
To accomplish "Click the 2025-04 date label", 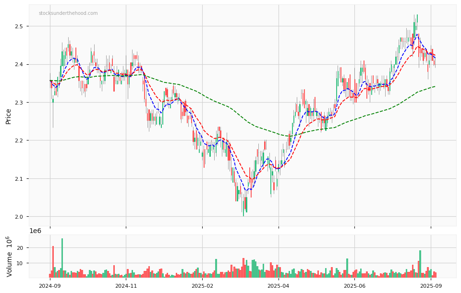I will tap(279, 285).
